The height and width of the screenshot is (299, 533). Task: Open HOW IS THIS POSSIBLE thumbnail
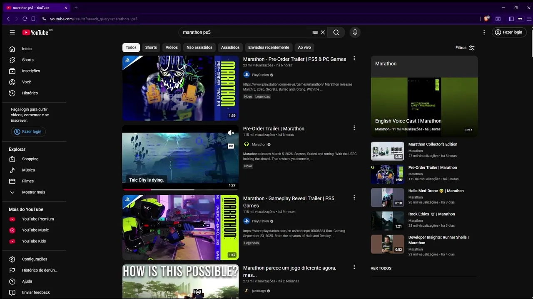[180, 282]
